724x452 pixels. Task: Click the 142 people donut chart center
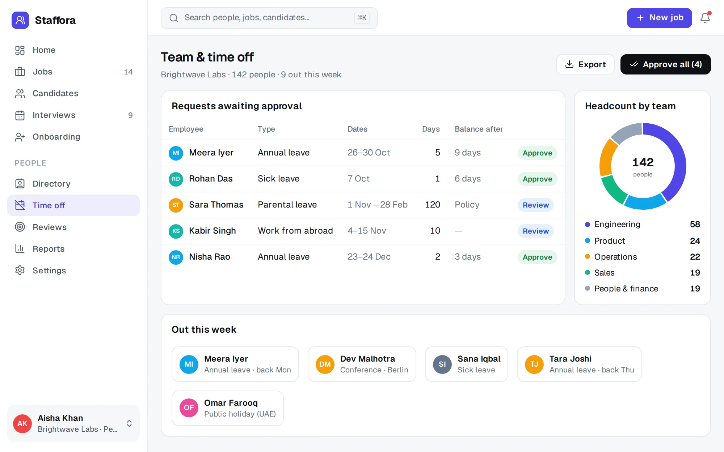point(643,167)
